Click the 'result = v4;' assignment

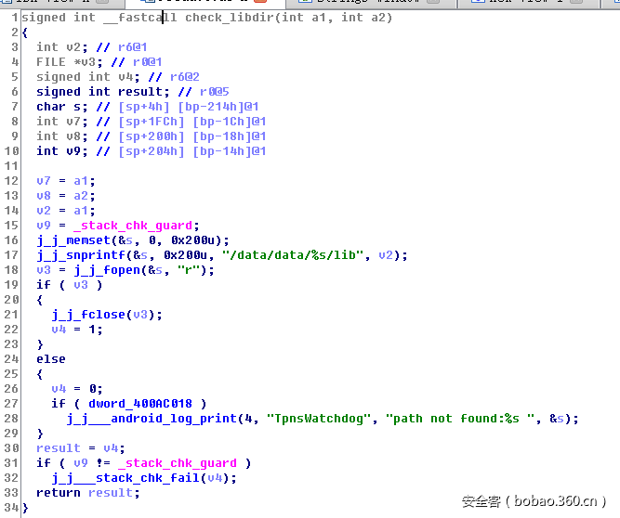[x=80, y=448]
